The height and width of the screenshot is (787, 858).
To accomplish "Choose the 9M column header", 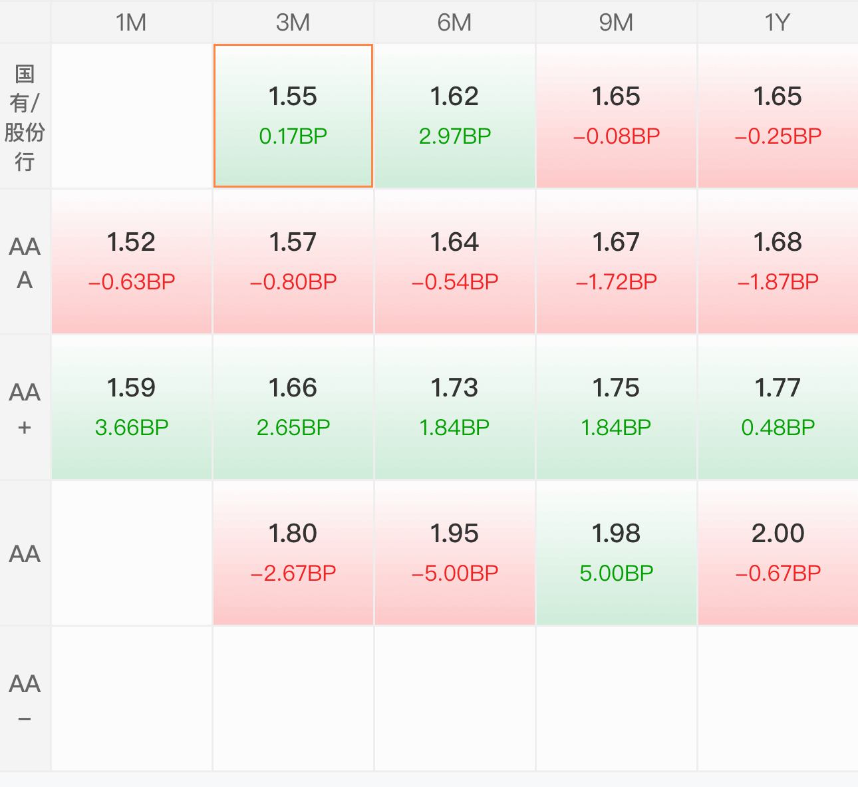I will pyautogui.click(x=616, y=22).
